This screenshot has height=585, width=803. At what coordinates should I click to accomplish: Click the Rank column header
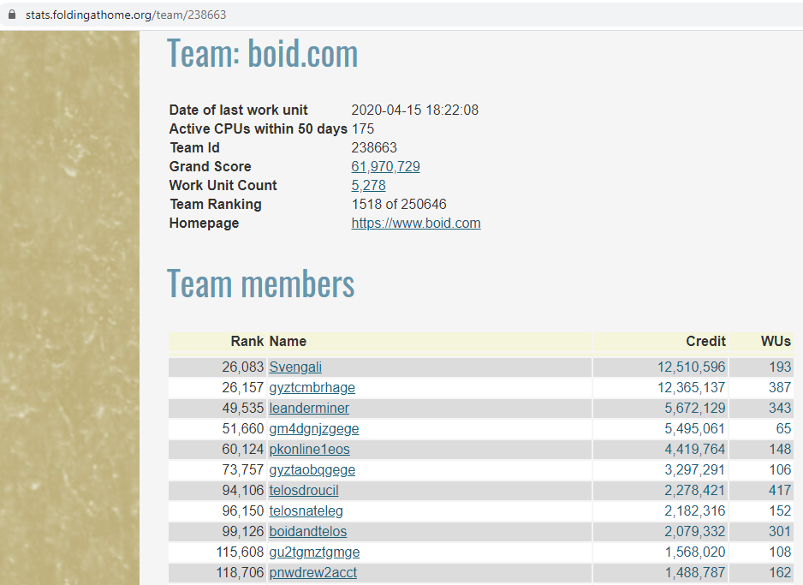pos(247,341)
